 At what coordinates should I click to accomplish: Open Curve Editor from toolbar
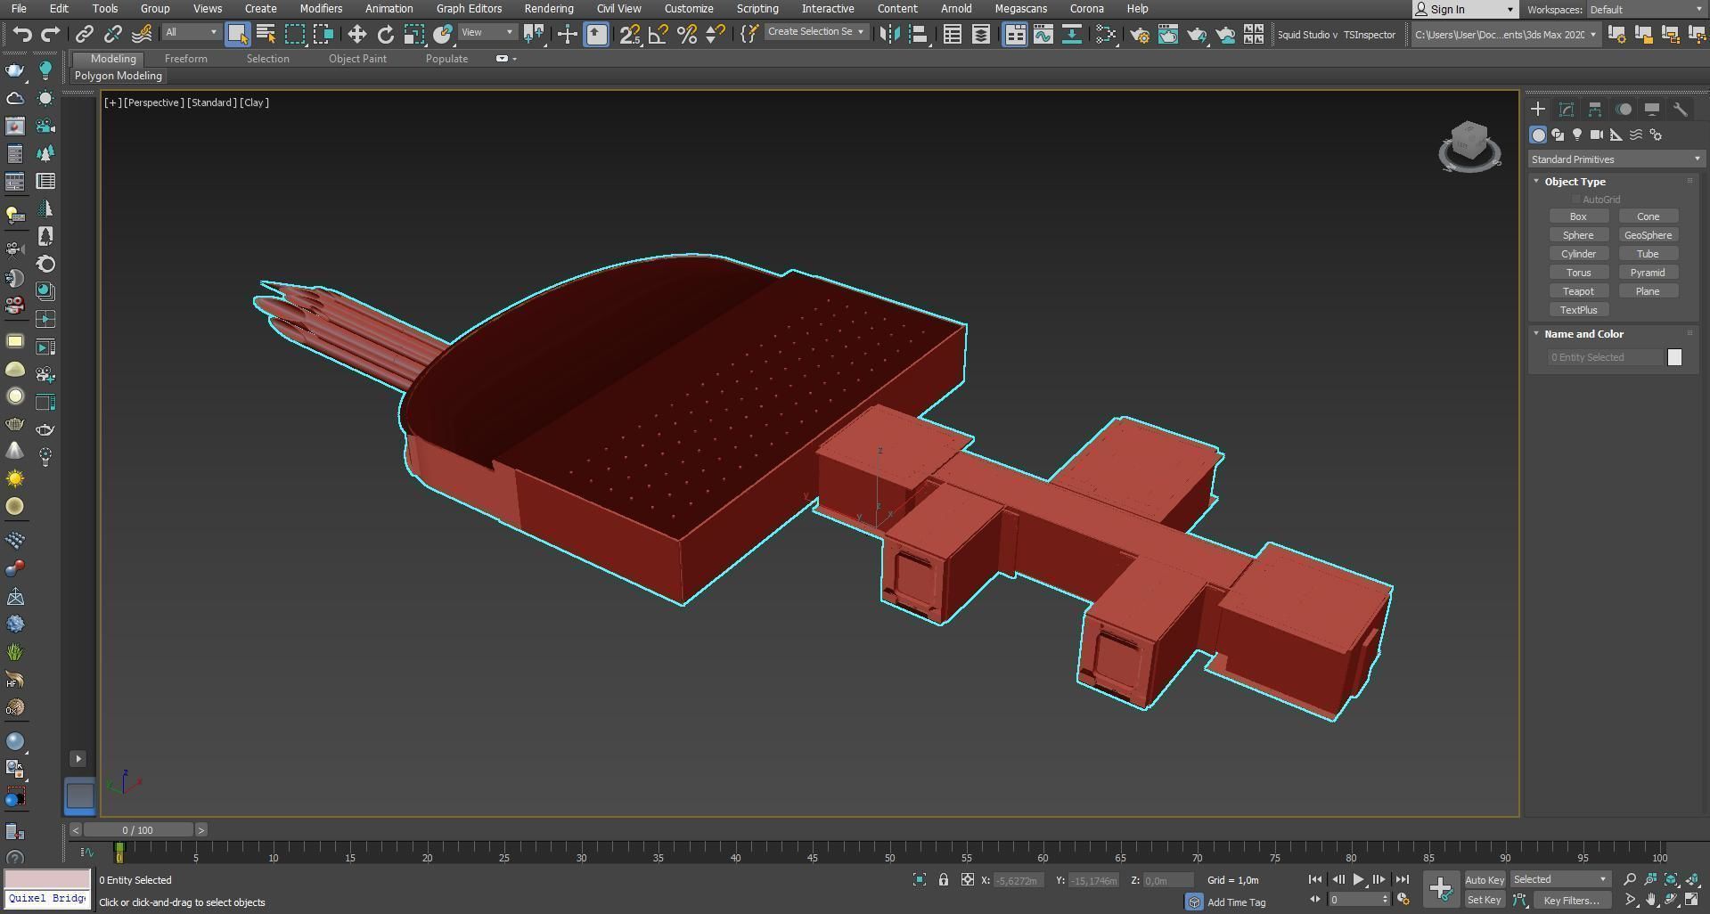[x=1043, y=34]
